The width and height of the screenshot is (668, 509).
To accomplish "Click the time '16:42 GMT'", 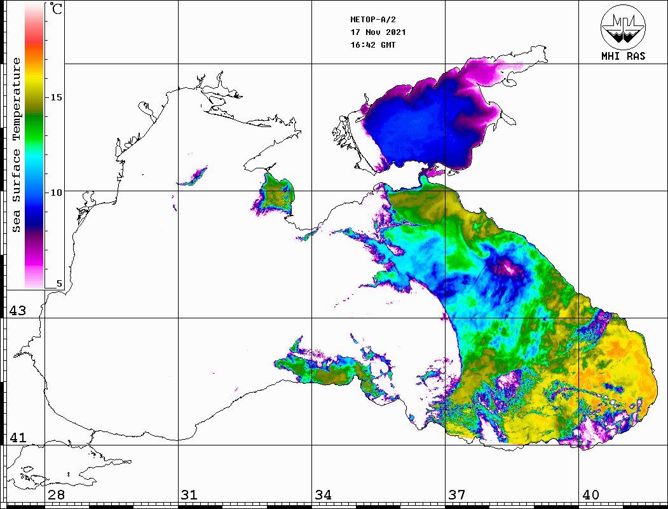I will (372, 45).
